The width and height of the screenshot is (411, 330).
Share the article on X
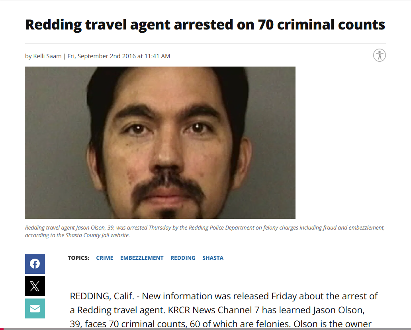[x=35, y=286]
